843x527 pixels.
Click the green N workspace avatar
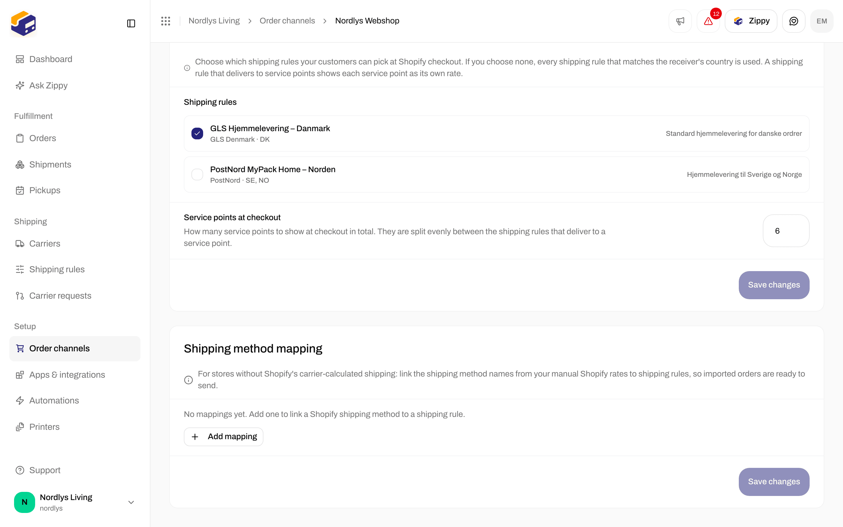(x=24, y=502)
